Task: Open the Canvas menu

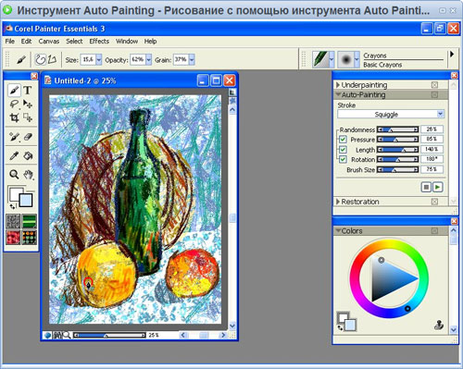Action: (49, 42)
